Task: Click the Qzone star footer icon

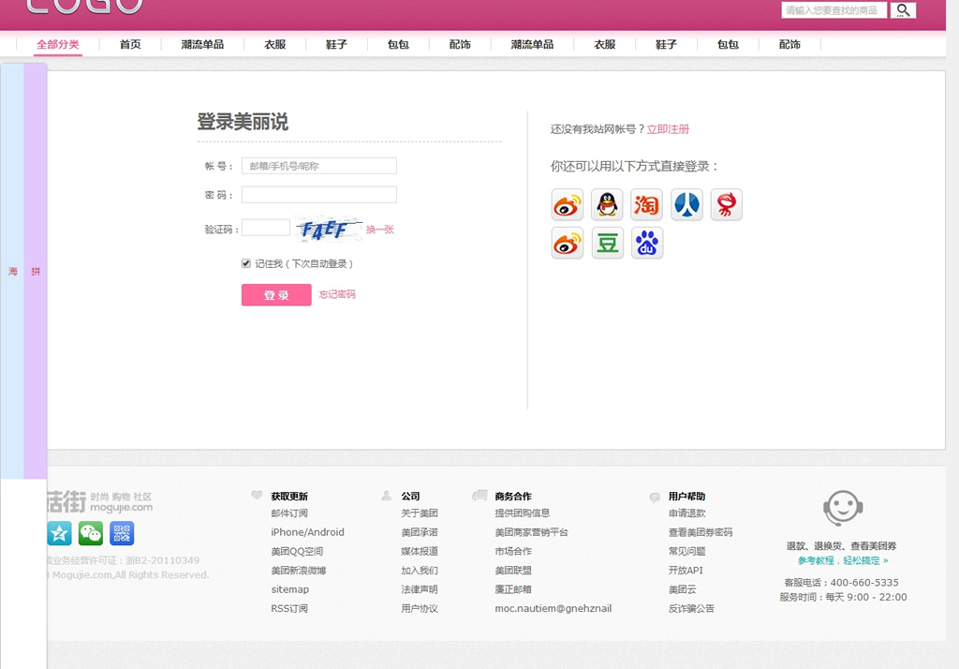Action: coord(60,533)
